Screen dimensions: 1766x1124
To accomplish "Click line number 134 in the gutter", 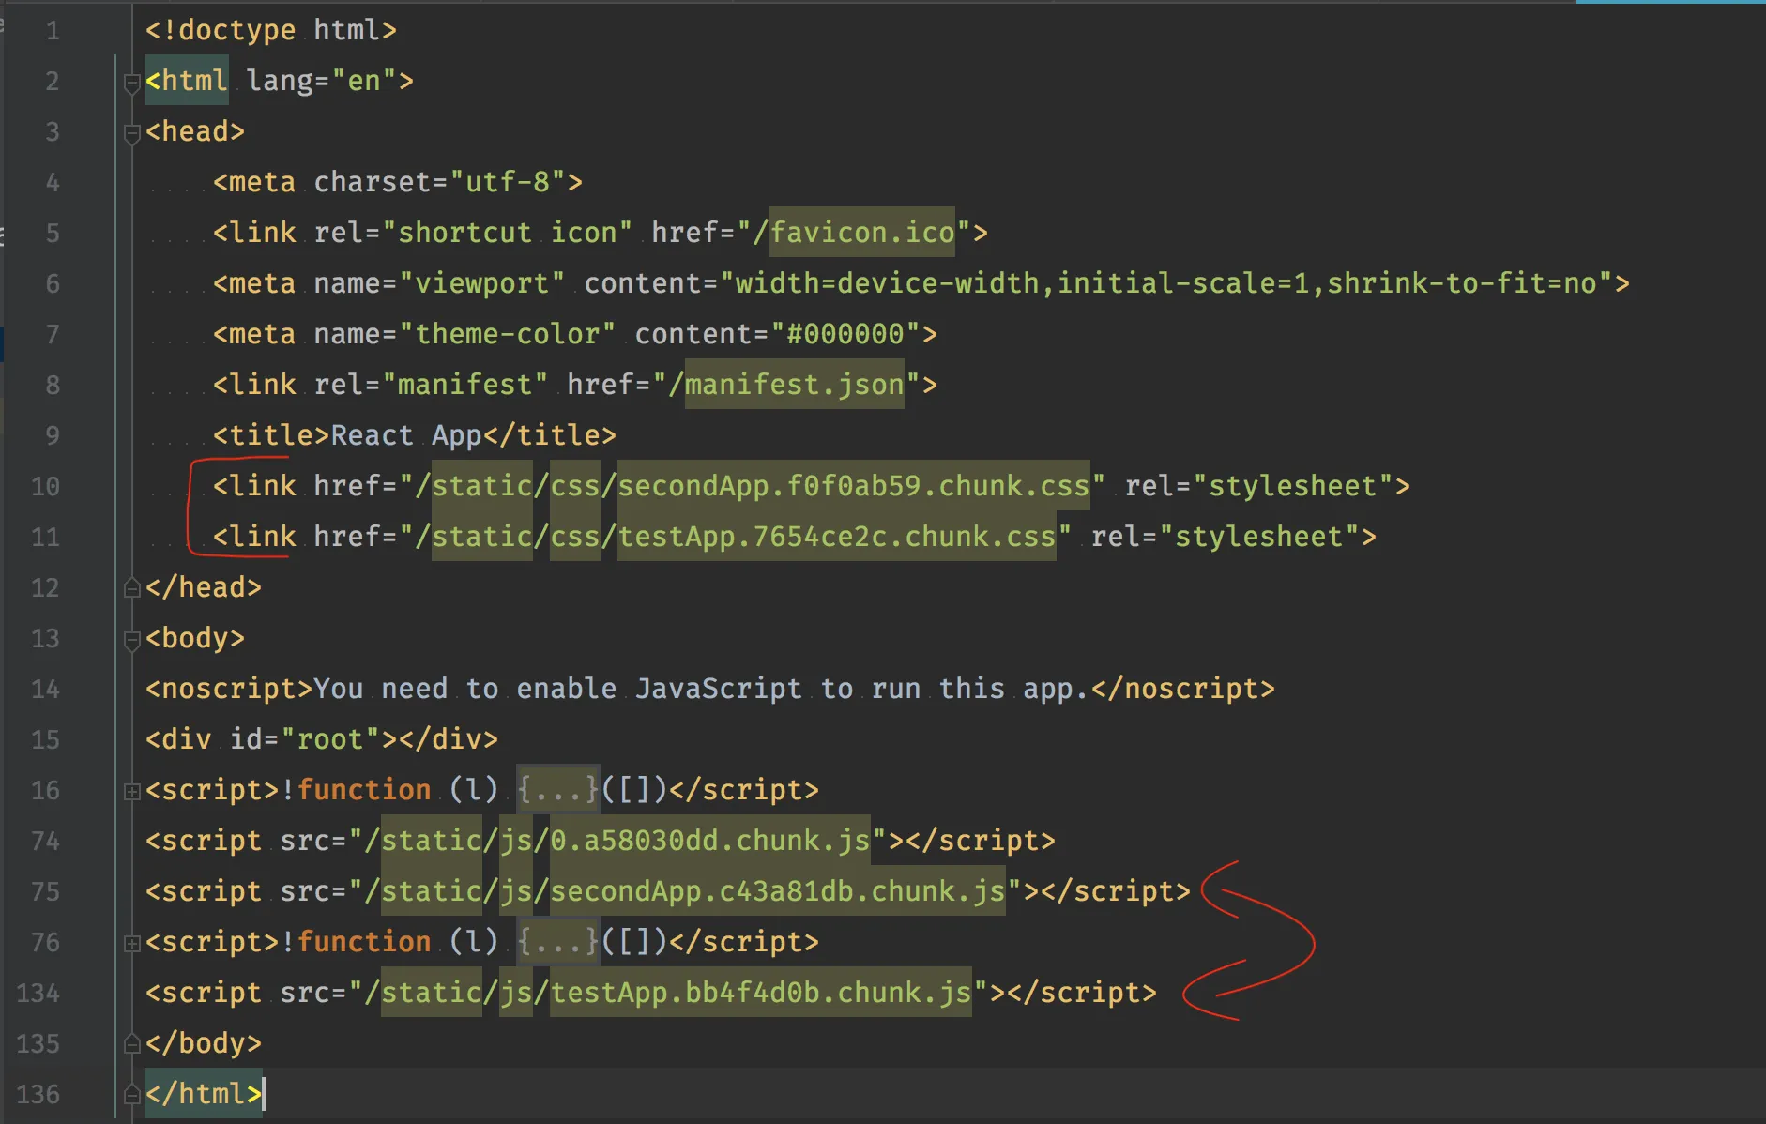I will point(38,994).
